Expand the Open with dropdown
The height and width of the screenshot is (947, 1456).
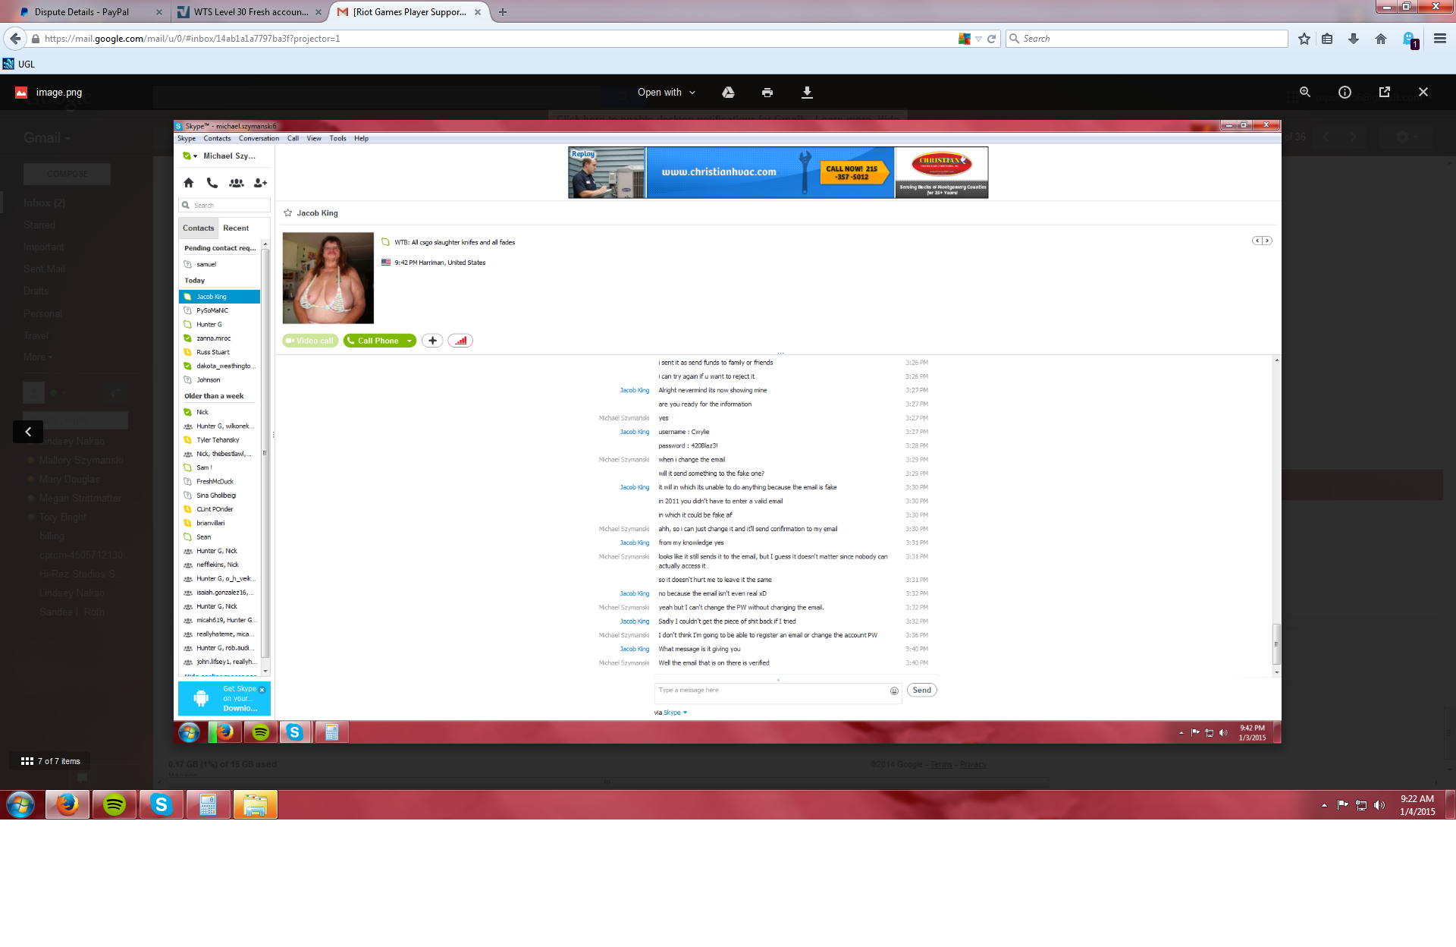pos(666,93)
